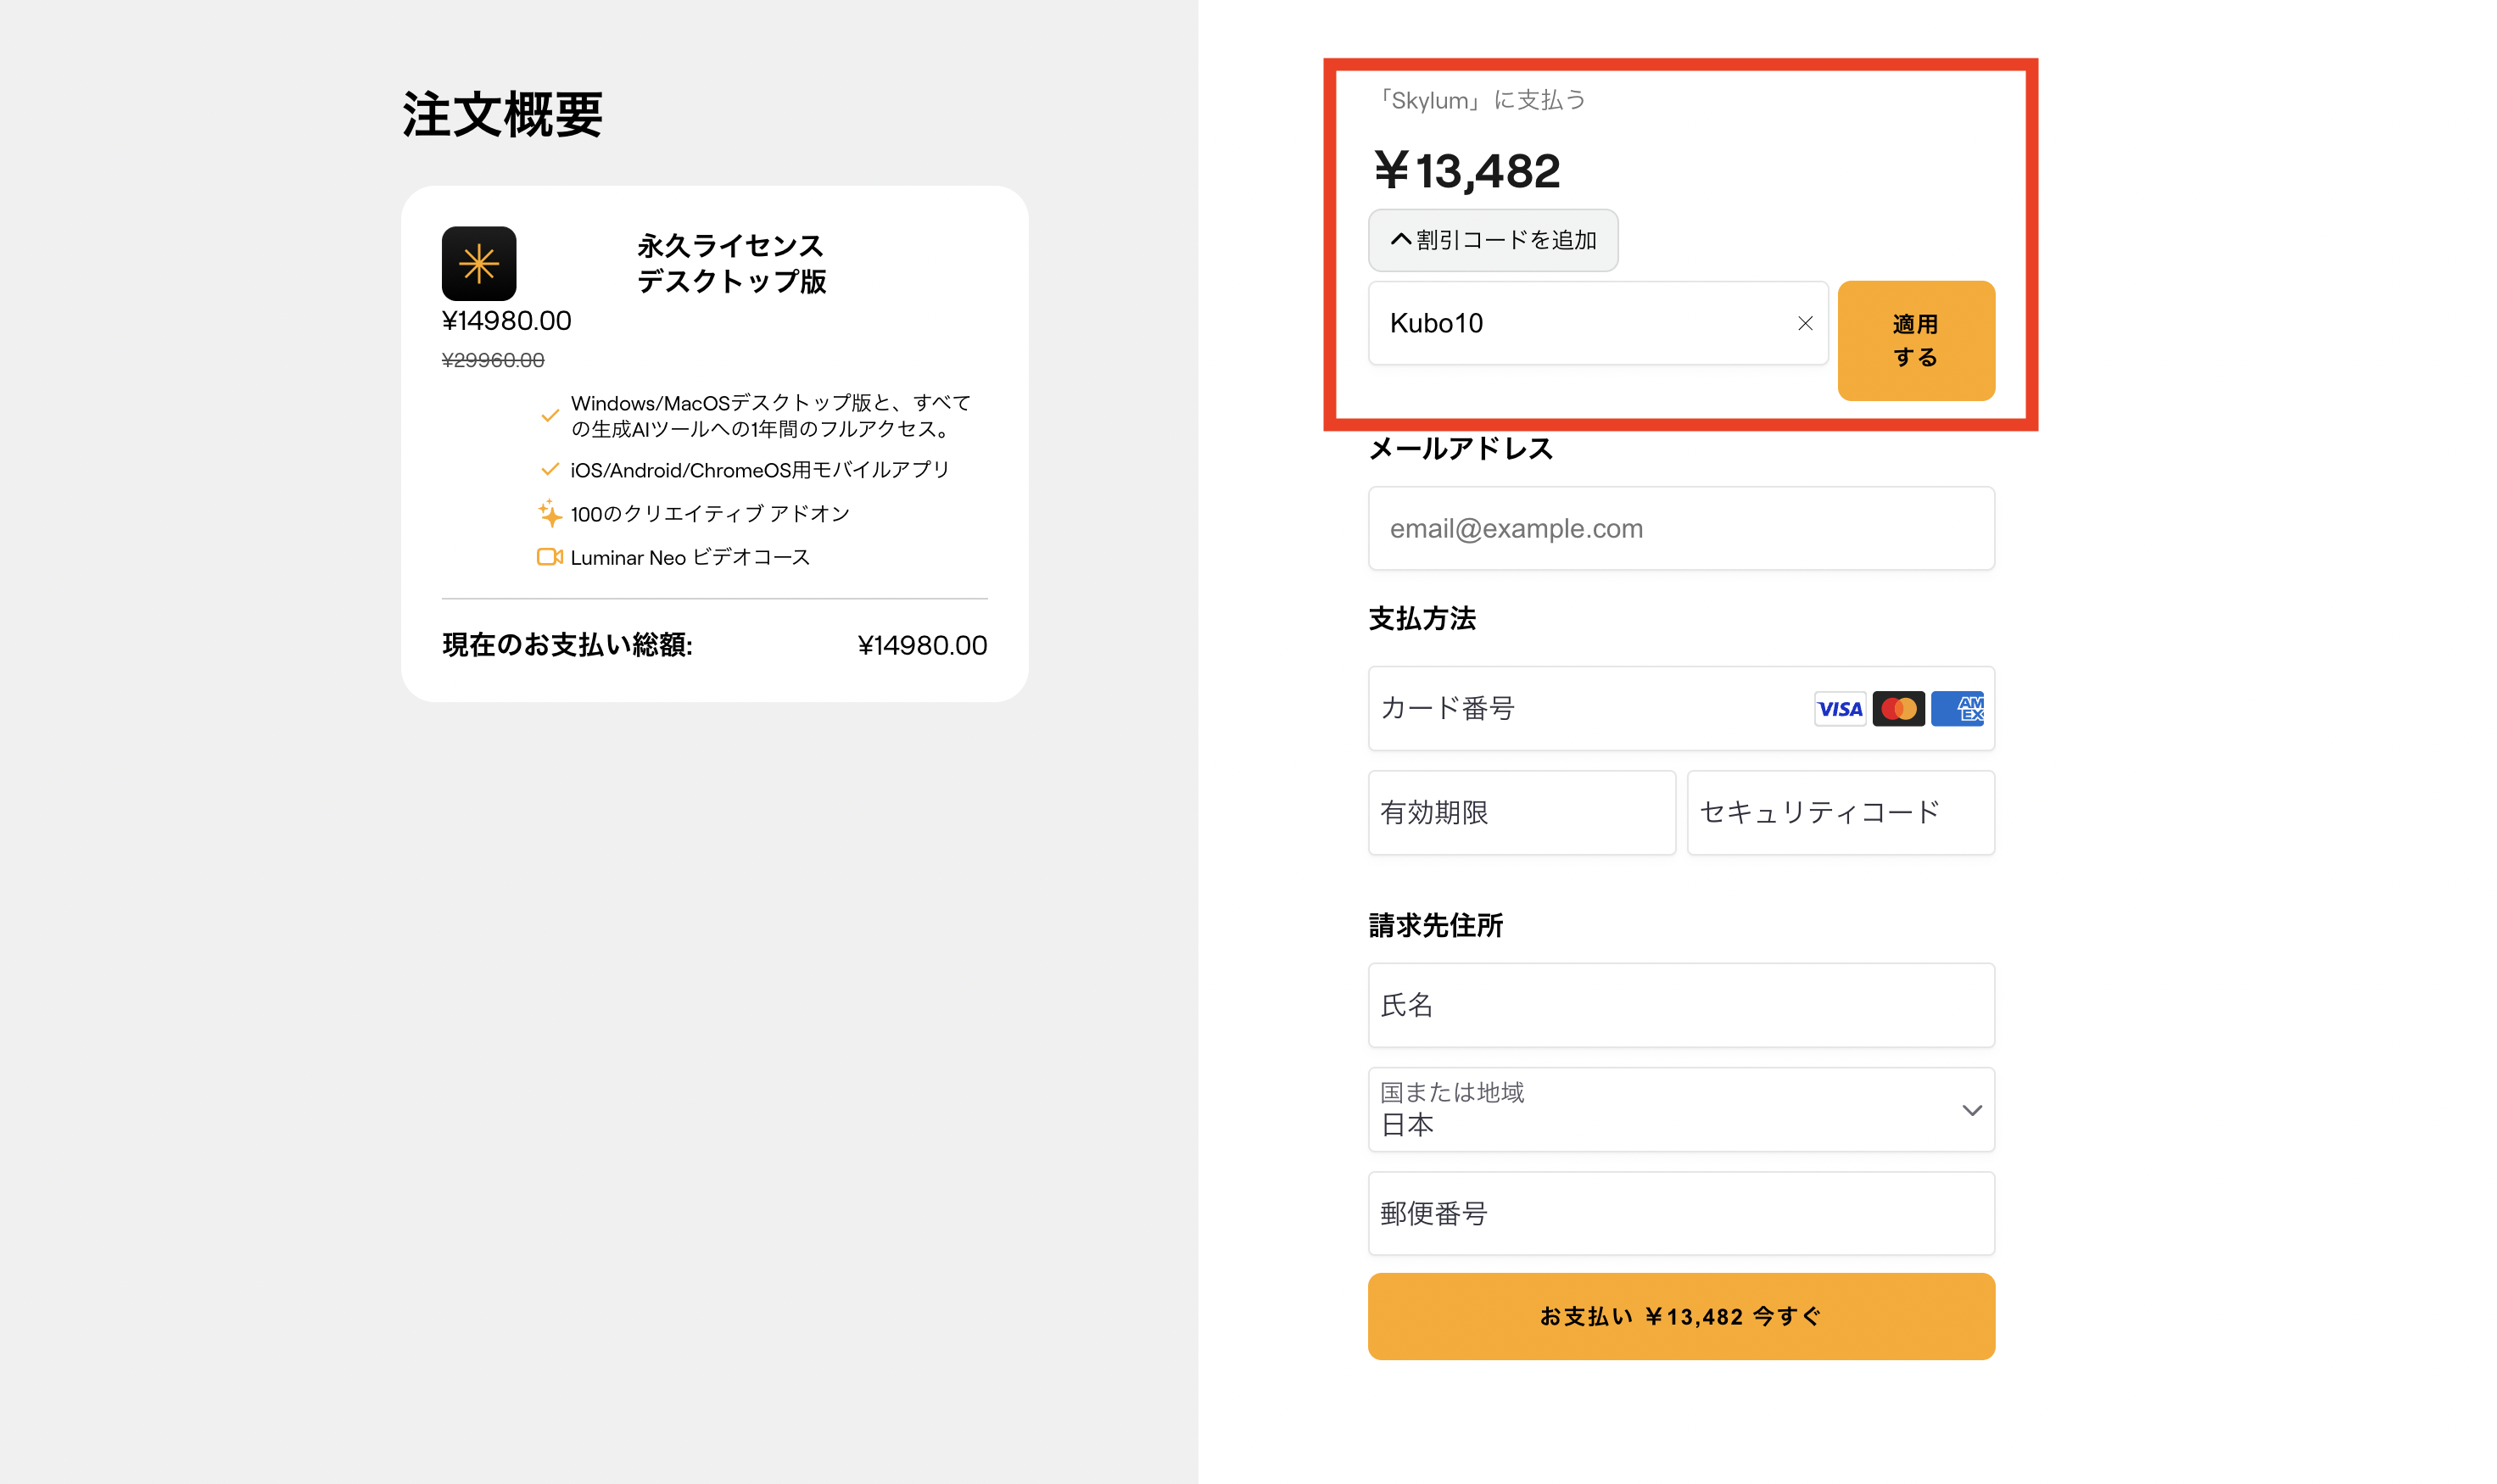Click the 注文概要 heading
This screenshot has height=1484, width=2497.
tap(502, 114)
